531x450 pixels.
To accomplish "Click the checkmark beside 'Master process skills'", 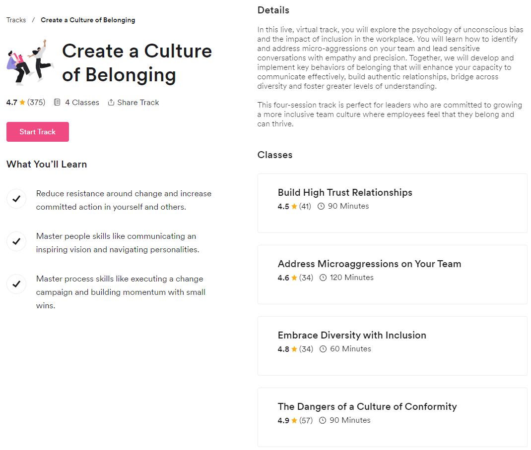I will coord(16,284).
